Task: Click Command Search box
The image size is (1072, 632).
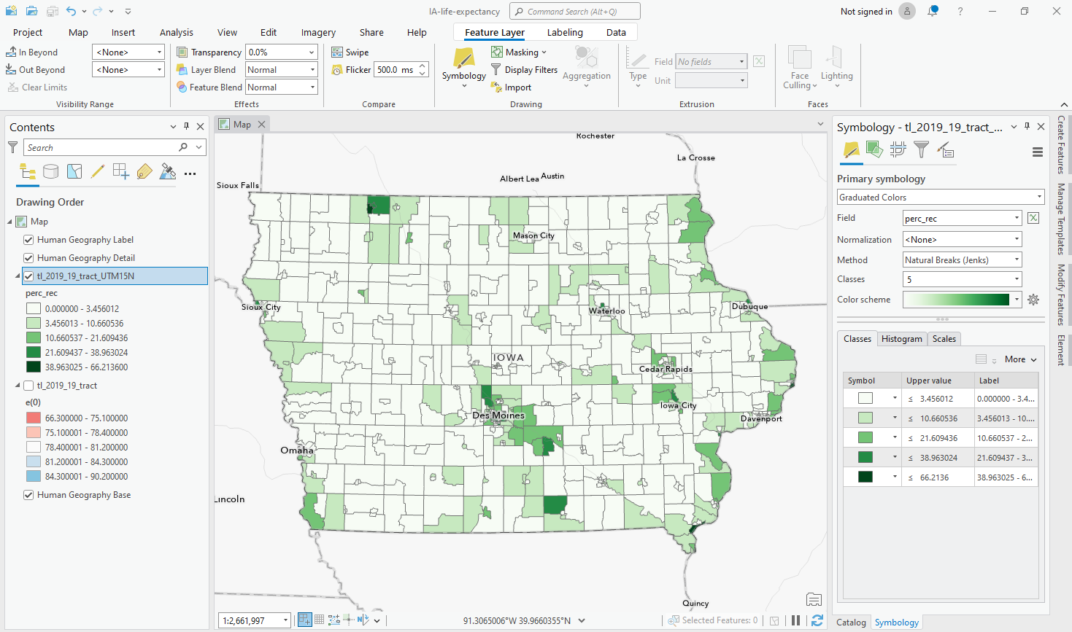Action: point(575,11)
